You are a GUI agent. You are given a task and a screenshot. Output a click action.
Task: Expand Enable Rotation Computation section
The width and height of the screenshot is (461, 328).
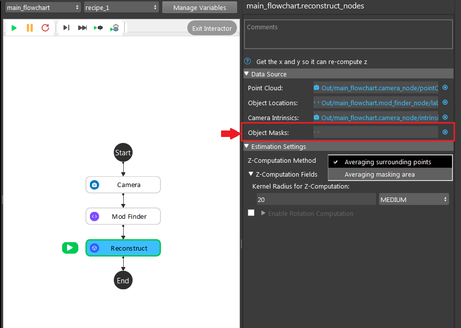coord(263,213)
